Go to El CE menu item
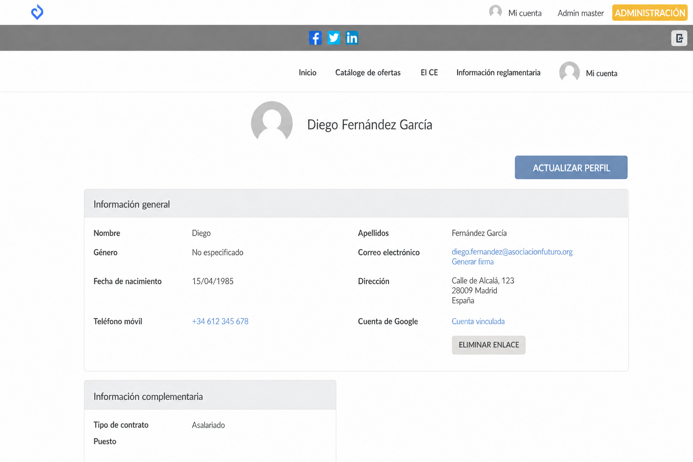Screen dimensions: 693x462 pyautogui.click(x=429, y=73)
